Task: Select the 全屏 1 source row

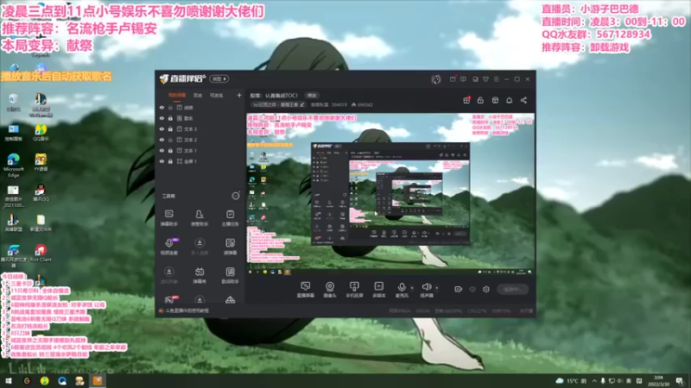Action: (x=200, y=161)
